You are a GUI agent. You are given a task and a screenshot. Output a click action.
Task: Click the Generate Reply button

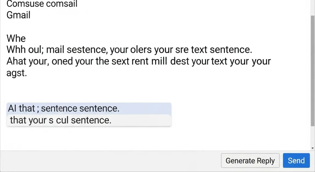coord(250,161)
